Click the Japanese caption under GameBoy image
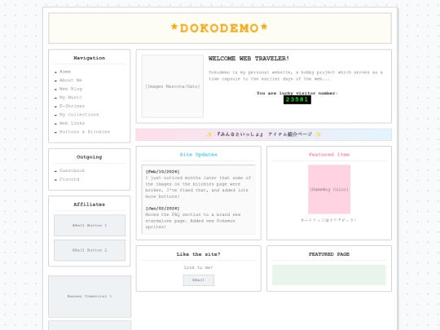The width and height of the screenshot is (440, 330). 328,220
